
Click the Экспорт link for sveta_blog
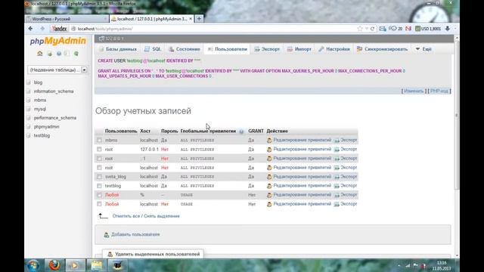click(x=349, y=177)
